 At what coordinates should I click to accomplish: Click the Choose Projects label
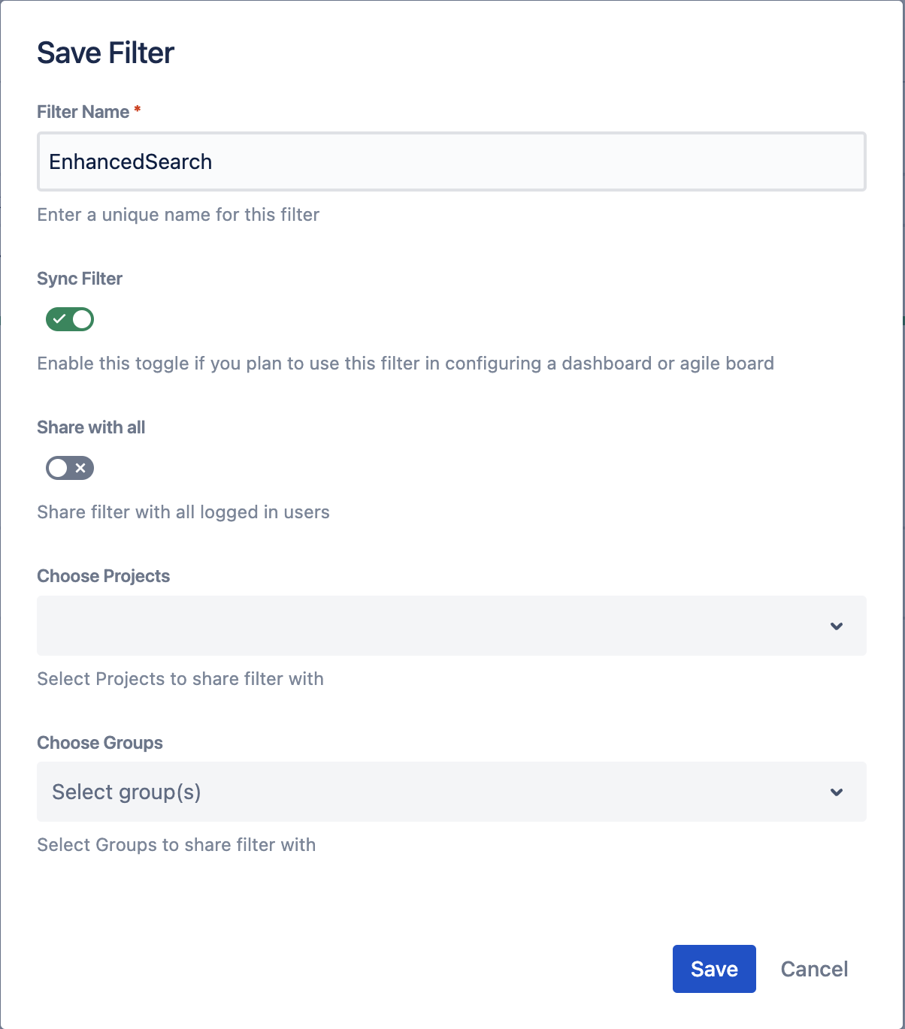(104, 576)
